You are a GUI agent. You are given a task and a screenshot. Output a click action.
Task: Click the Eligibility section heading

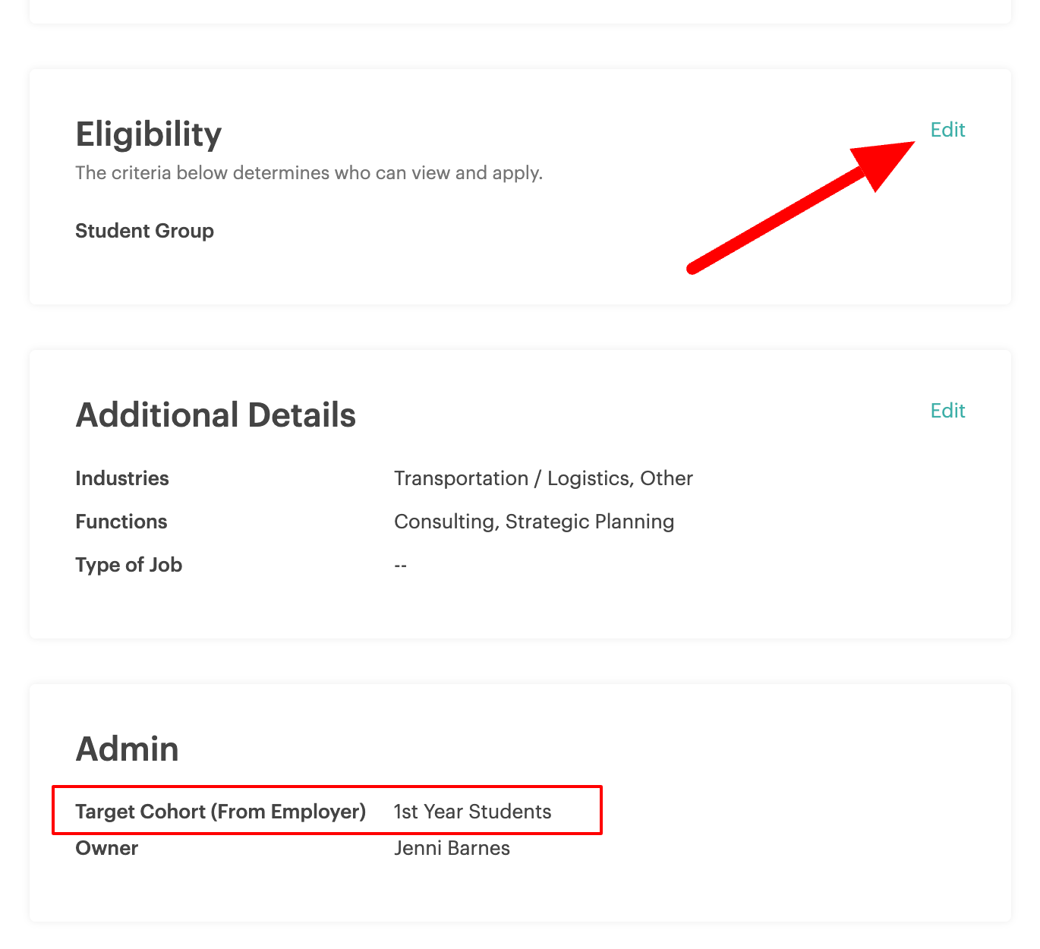click(x=149, y=134)
